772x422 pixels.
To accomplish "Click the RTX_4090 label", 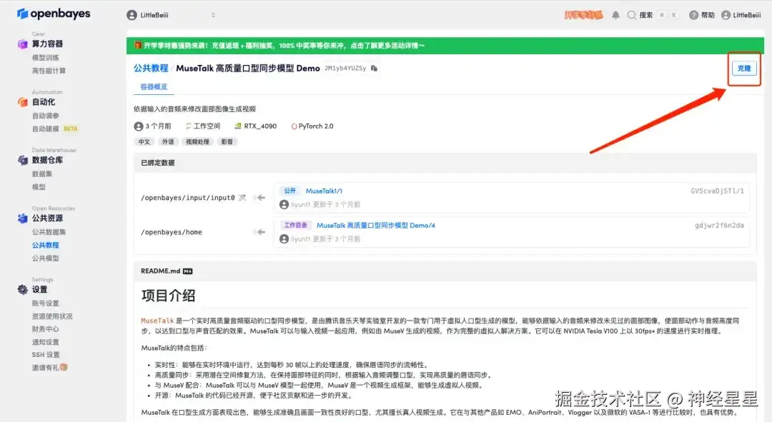I will (260, 126).
